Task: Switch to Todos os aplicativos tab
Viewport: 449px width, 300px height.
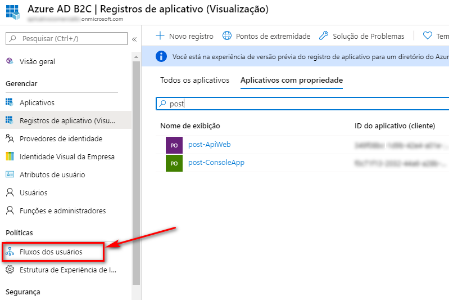Action: pos(194,80)
